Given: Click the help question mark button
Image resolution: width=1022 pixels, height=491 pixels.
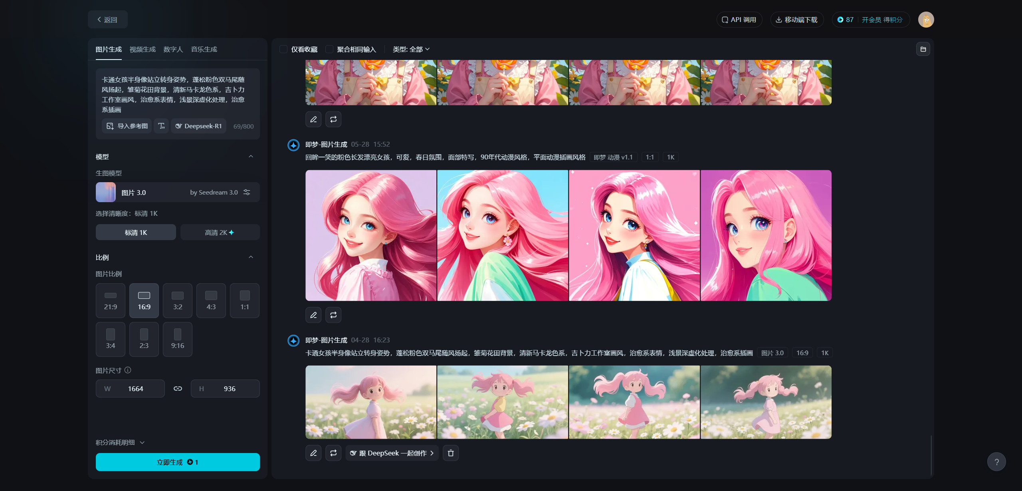Looking at the screenshot, I should 996,462.
